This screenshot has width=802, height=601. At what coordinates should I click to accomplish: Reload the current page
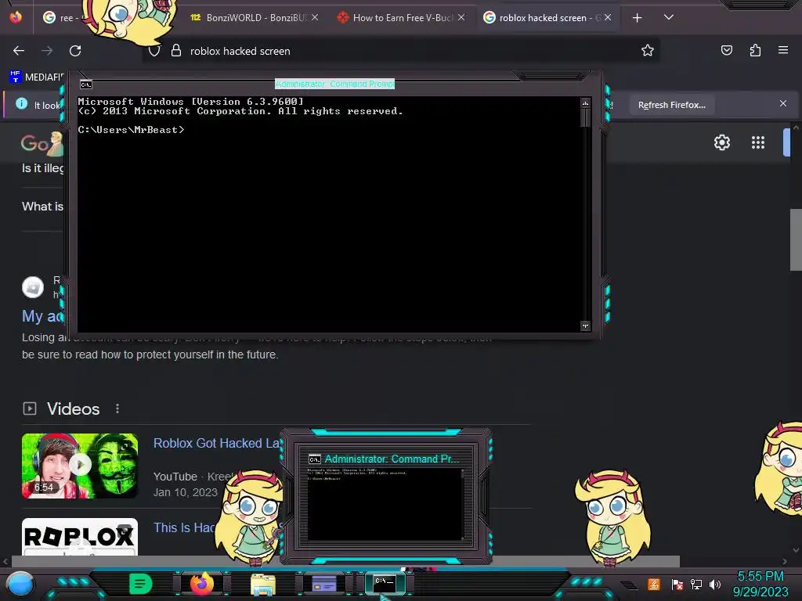75,51
